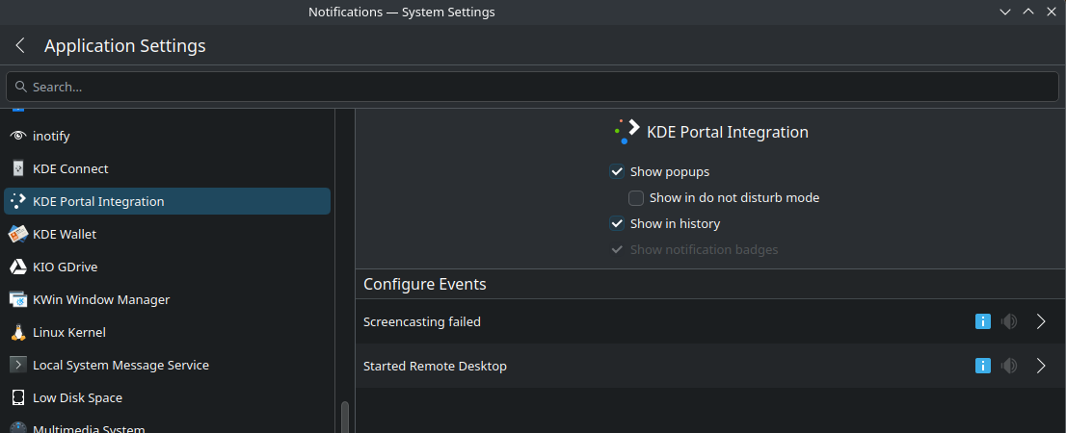Select the KDE Connect phone icon
The image size is (1066, 433).
coord(17,168)
